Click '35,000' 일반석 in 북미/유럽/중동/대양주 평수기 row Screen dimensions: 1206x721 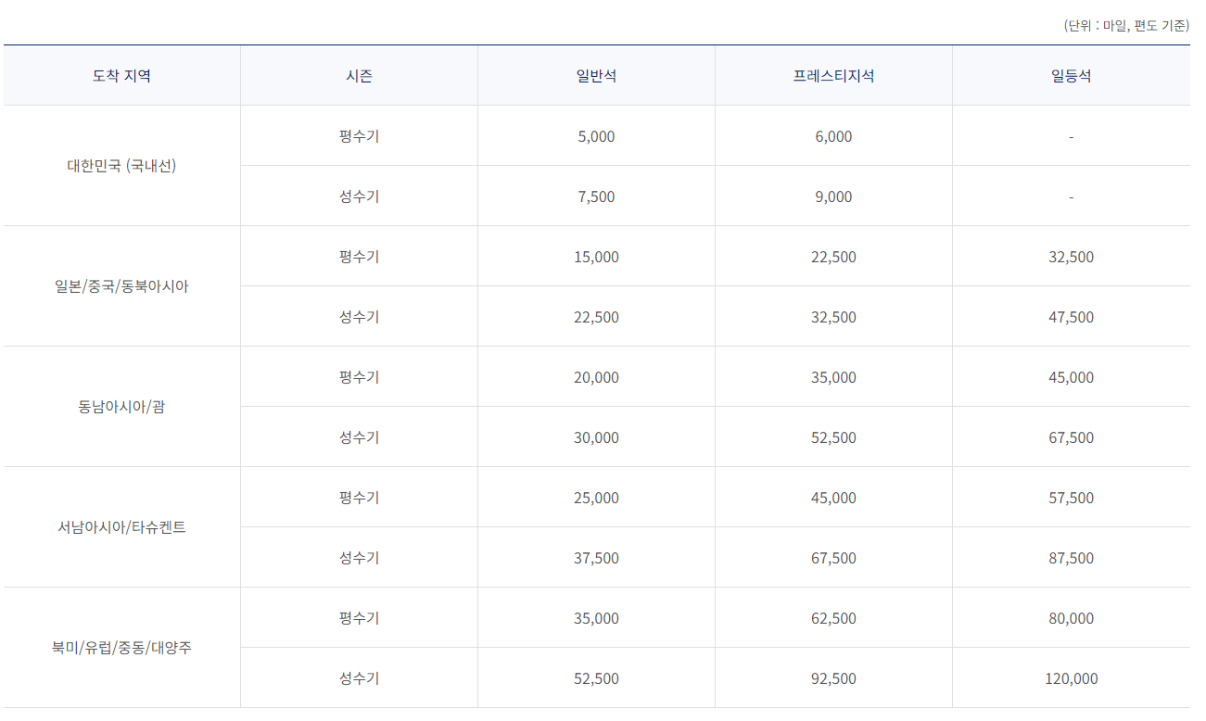tap(596, 618)
